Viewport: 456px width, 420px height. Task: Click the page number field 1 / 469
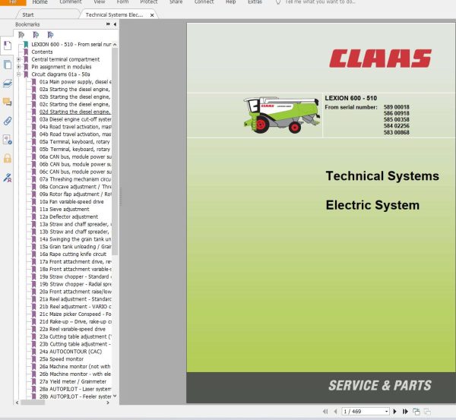(363, 412)
